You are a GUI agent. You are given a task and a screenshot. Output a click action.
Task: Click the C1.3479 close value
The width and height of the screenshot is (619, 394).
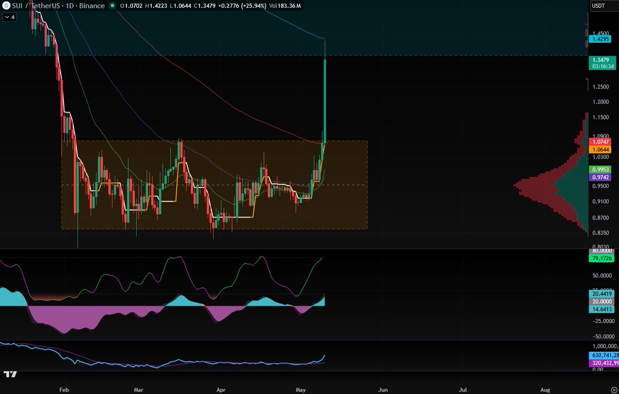[205, 6]
